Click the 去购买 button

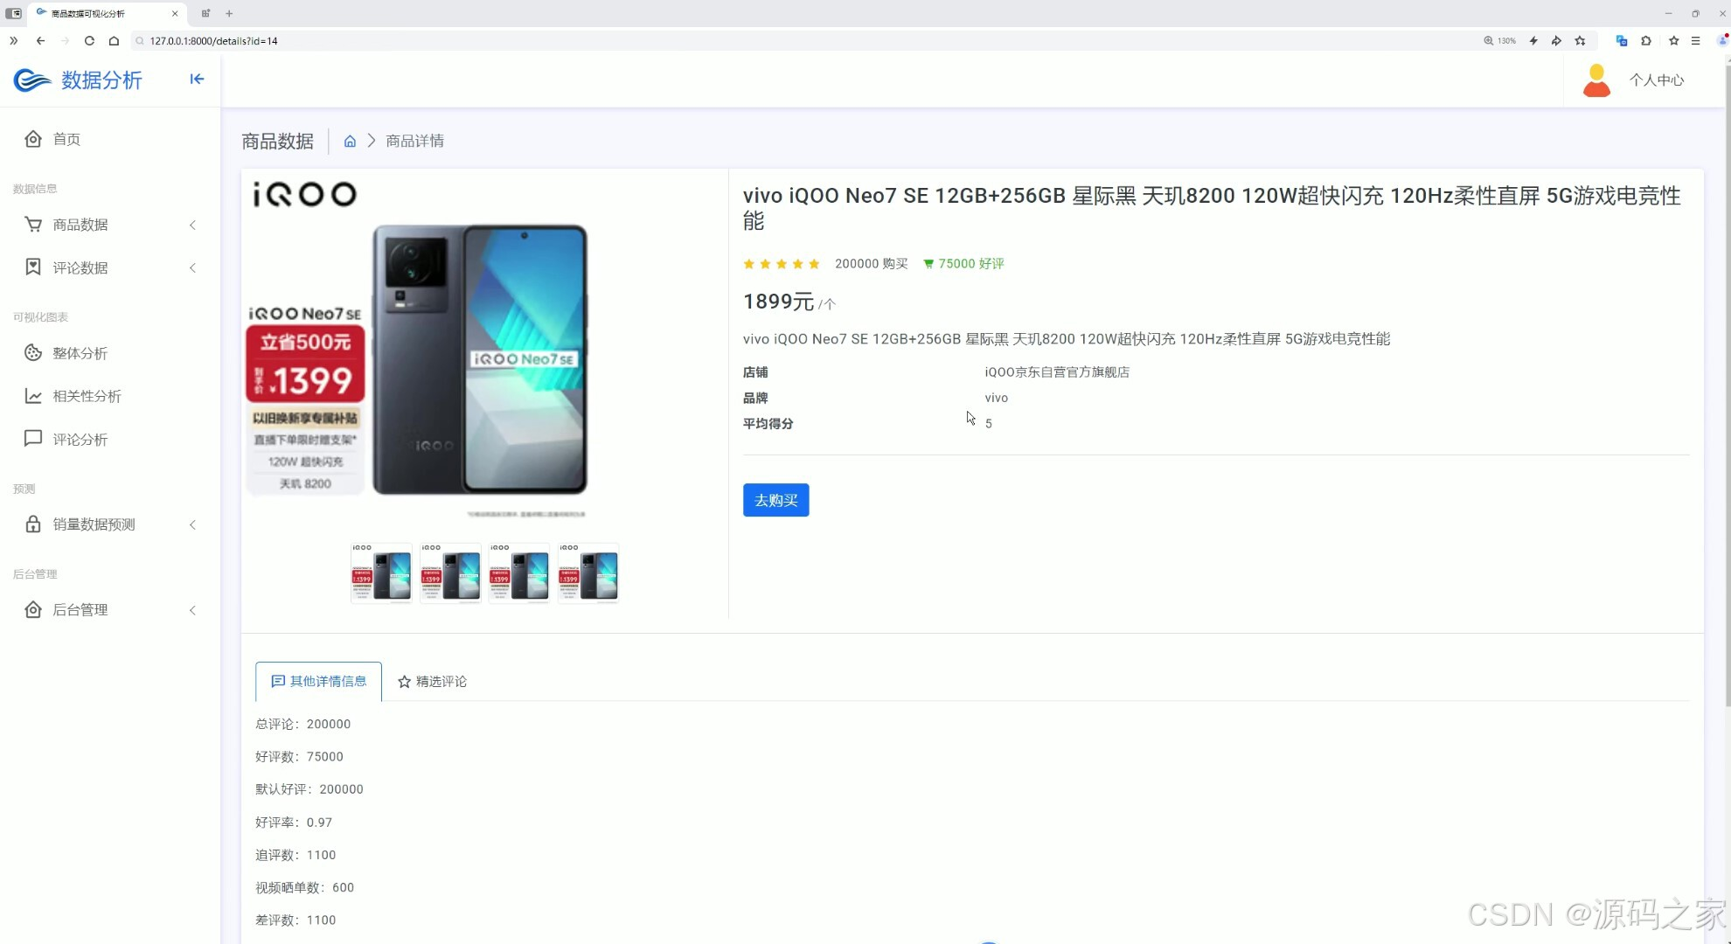[x=775, y=500]
